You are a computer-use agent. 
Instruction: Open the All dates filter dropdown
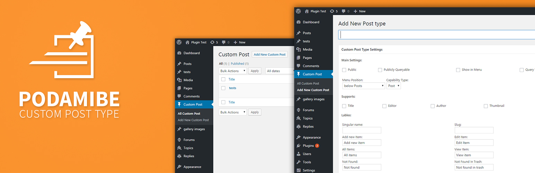[x=280, y=71]
